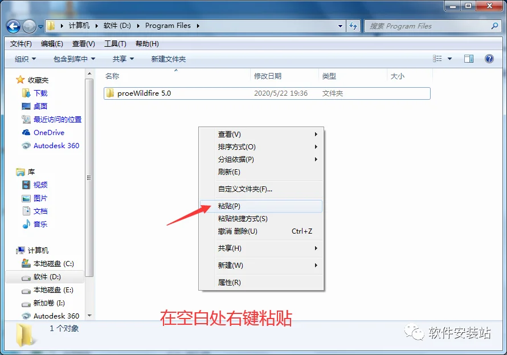507x355 pixels.
Task: Open dropdown arrow after Program Files breadcrumb
Action: pos(198,26)
